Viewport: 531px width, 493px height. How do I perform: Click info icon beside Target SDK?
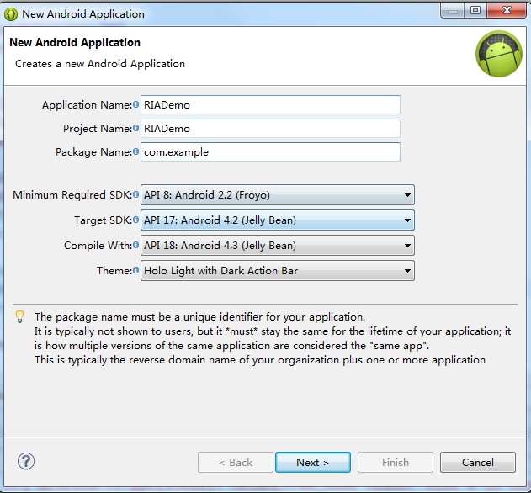tap(135, 220)
